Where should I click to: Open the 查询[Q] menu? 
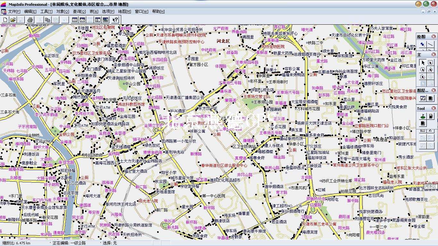pyautogui.click(x=79, y=12)
